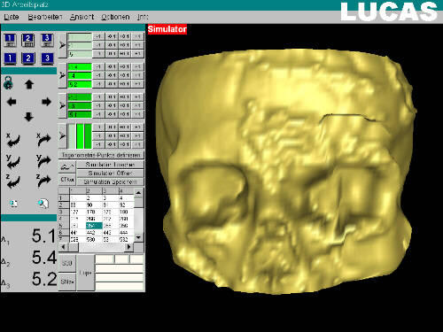Open the Optionen menu
The height and width of the screenshot is (332, 443).
(115, 17)
